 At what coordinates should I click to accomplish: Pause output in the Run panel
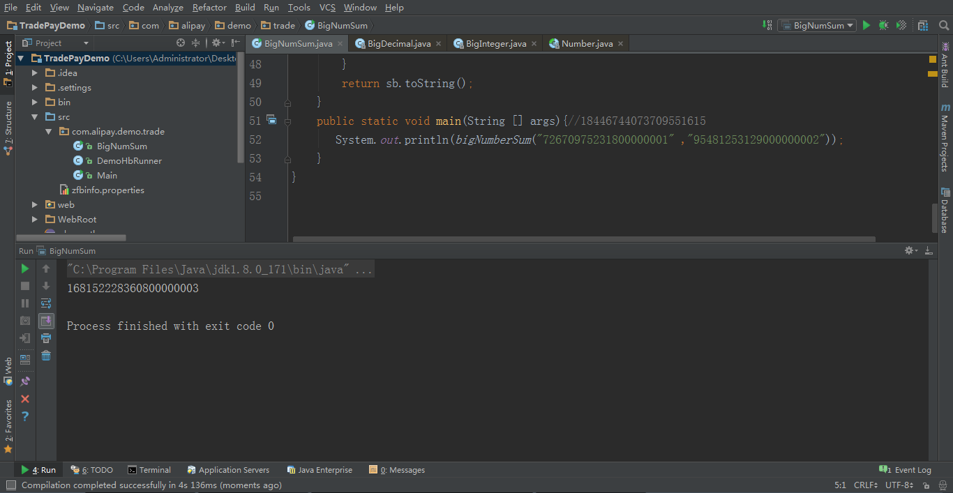pos(25,303)
